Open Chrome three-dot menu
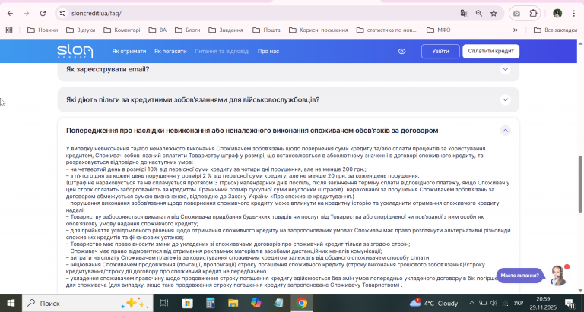 (x=574, y=14)
